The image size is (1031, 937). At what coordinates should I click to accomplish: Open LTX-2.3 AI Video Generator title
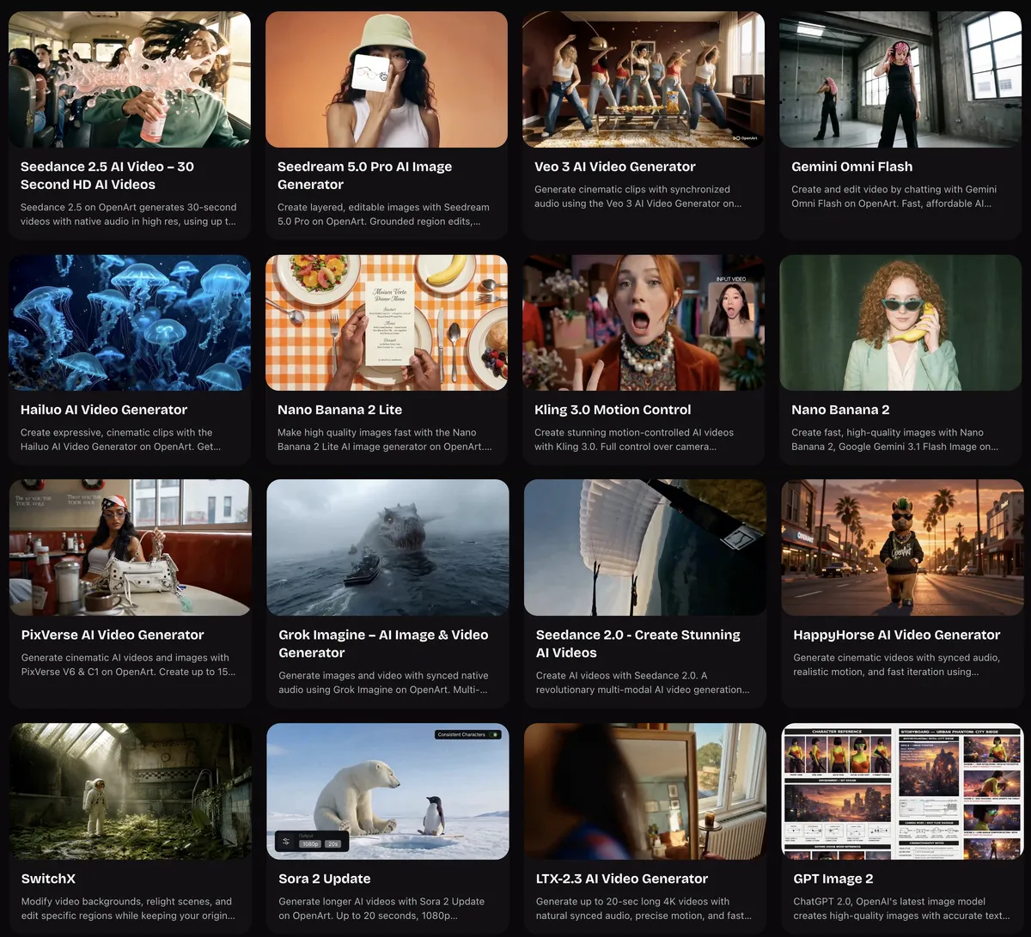pyautogui.click(x=622, y=879)
